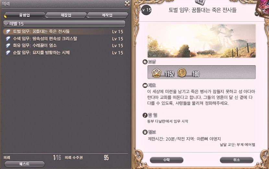The image size is (269, 169).
Task: Click the gil coin icon next to 180
Action: click(x=182, y=72)
